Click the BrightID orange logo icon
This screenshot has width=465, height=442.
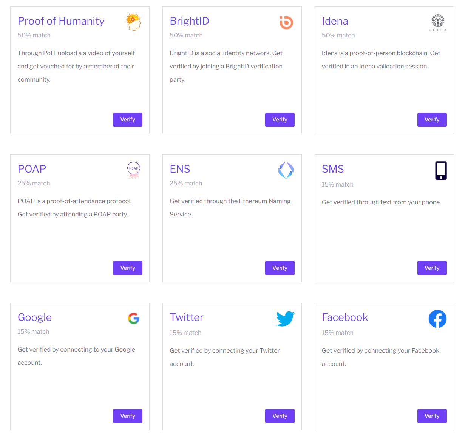pyautogui.click(x=286, y=22)
